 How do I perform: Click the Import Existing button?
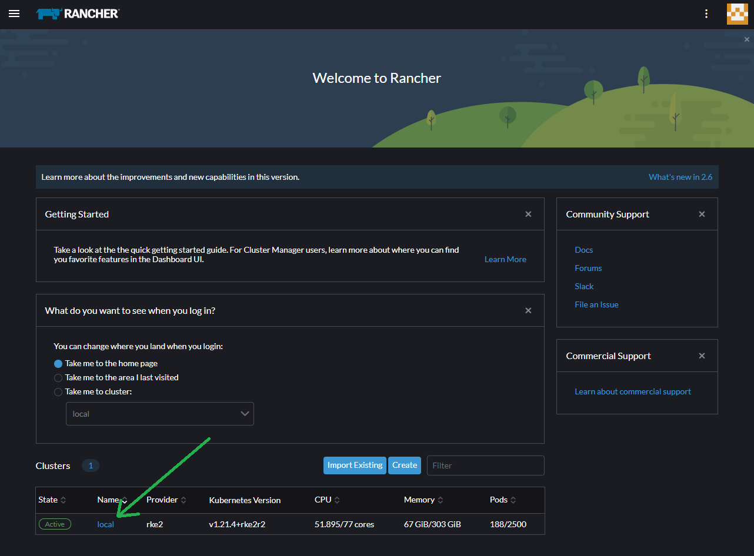click(x=355, y=465)
